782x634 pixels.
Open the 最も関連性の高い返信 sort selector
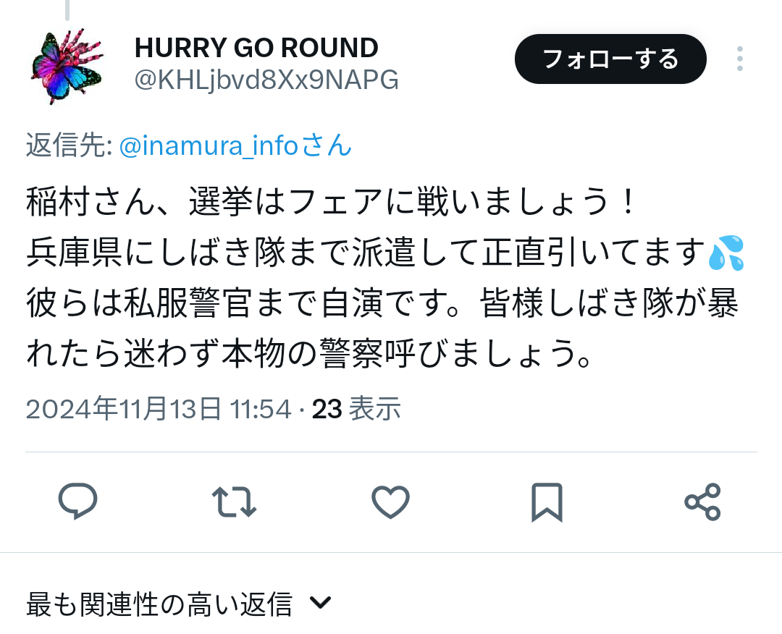tap(178, 604)
